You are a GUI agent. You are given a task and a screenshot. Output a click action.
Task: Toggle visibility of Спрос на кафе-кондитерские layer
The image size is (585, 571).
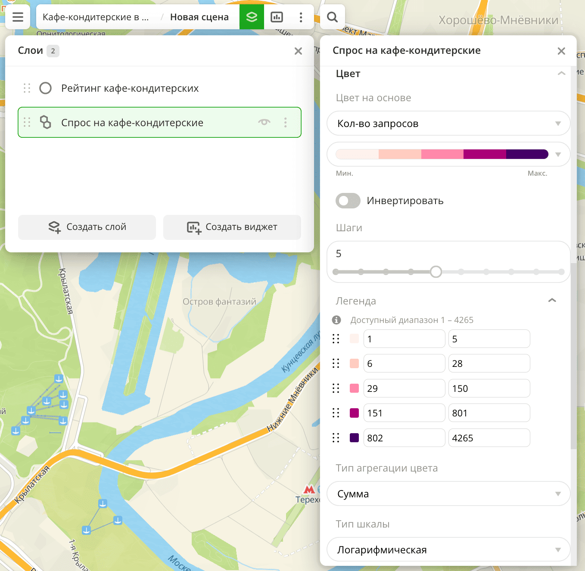pyautogui.click(x=264, y=122)
